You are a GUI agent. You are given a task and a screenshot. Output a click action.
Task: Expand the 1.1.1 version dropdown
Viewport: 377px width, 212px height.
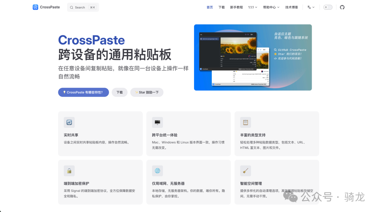253,7
